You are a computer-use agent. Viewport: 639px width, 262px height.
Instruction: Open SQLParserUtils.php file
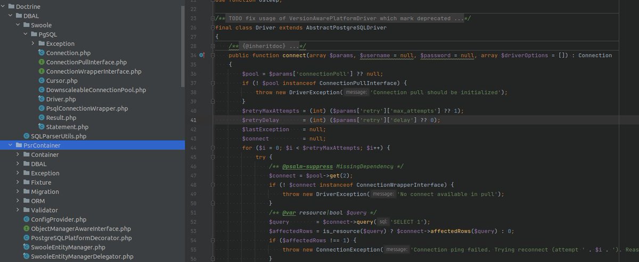click(59, 136)
